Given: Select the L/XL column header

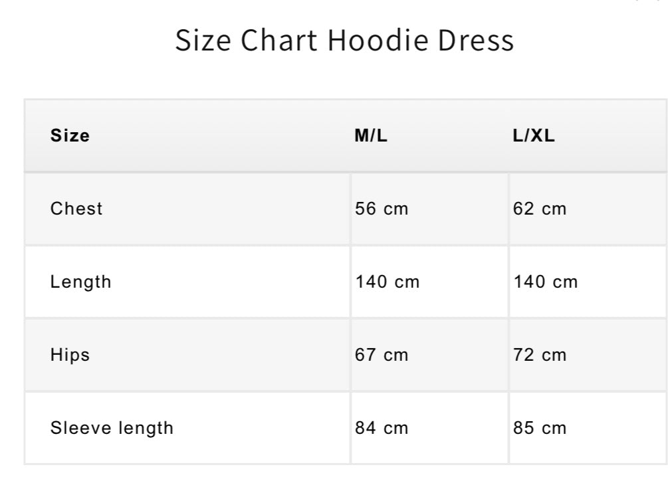Looking at the screenshot, I should (534, 136).
